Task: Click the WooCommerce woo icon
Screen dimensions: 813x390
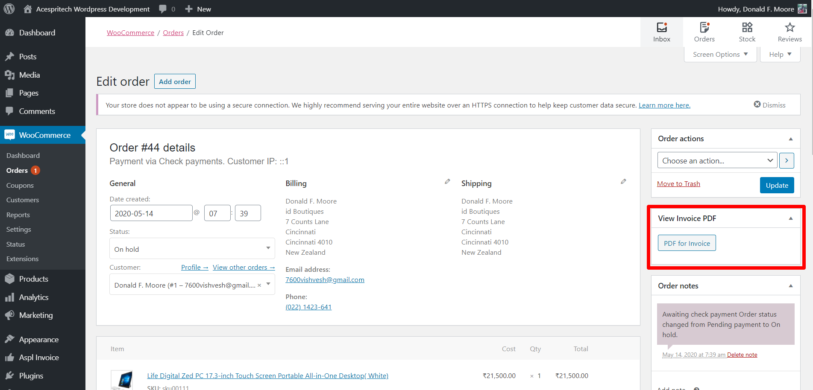Action: tap(9, 135)
